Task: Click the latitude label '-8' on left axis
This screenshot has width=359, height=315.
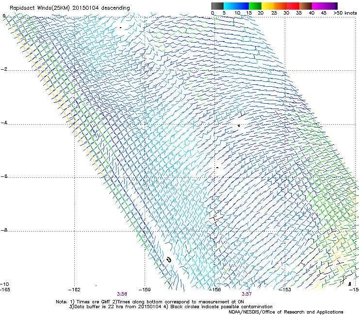Action: click(4, 230)
